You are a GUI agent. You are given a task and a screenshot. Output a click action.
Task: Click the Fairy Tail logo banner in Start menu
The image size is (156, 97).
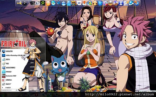[x=14, y=44]
